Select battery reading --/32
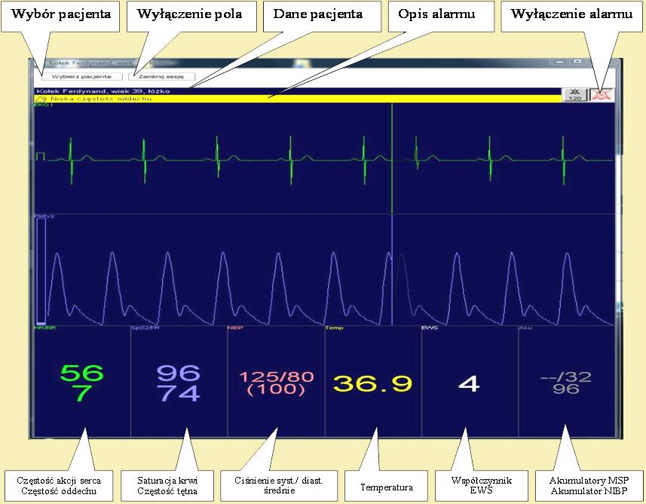 566,377
